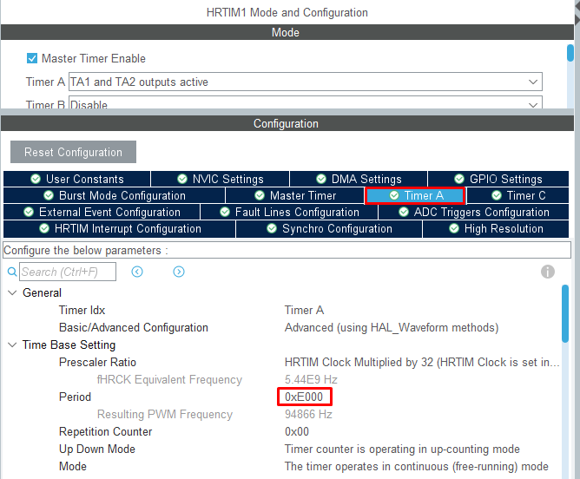Click the Repetition Counter value 0x00
The height and width of the screenshot is (479, 580).
click(x=297, y=431)
